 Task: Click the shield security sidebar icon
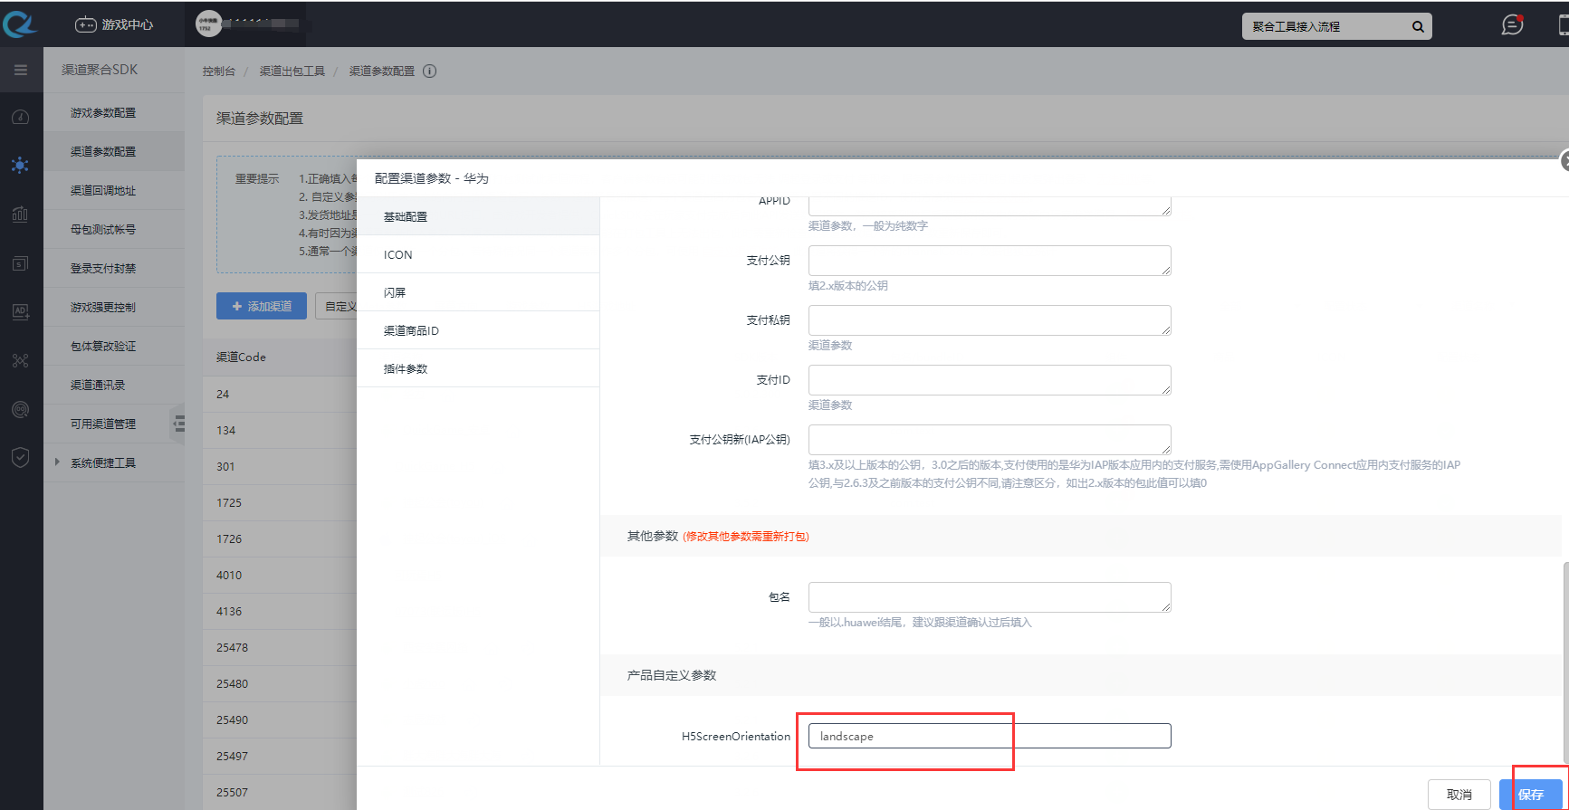20,457
